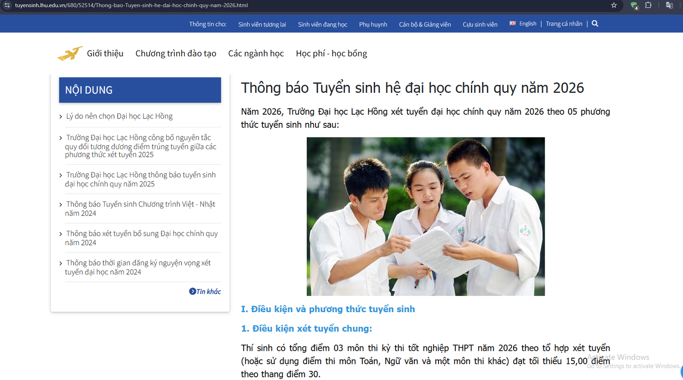Image resolution: width=683 pixels, height=380 pixels.
Task: Click the Thông báo Tuyển sinh 2026 page title
Action: (413, 88)
